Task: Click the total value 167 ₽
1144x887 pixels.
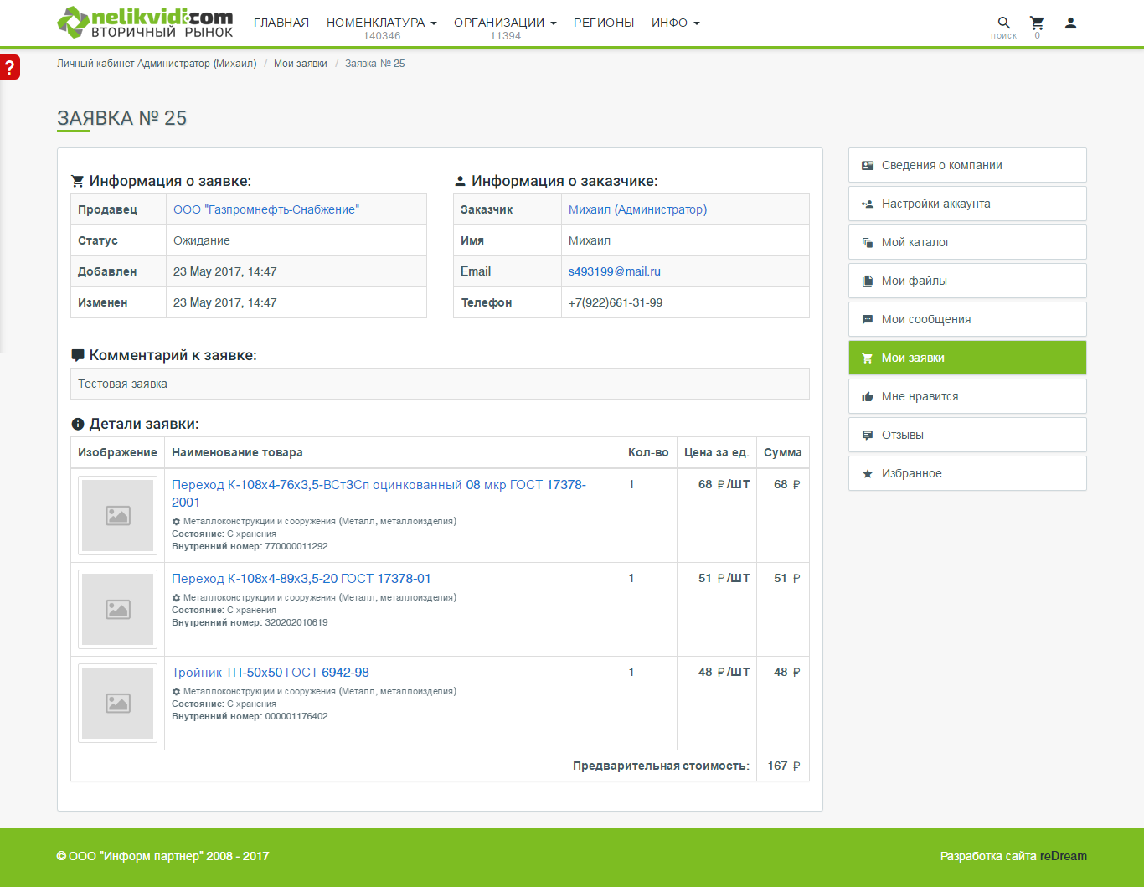Action: (784, 766)
